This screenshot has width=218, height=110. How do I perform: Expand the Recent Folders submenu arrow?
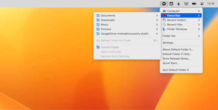pyautogui.click(x=199, y=20)
